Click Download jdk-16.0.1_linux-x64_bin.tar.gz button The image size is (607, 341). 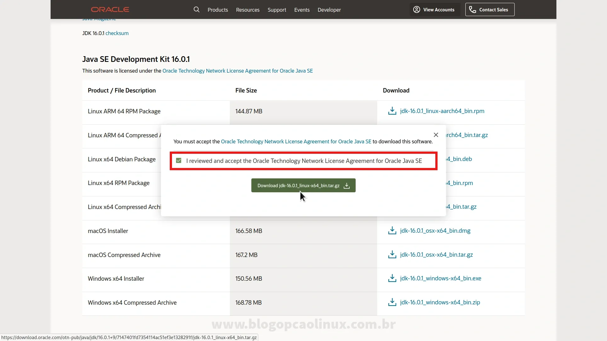coord(303,185)
